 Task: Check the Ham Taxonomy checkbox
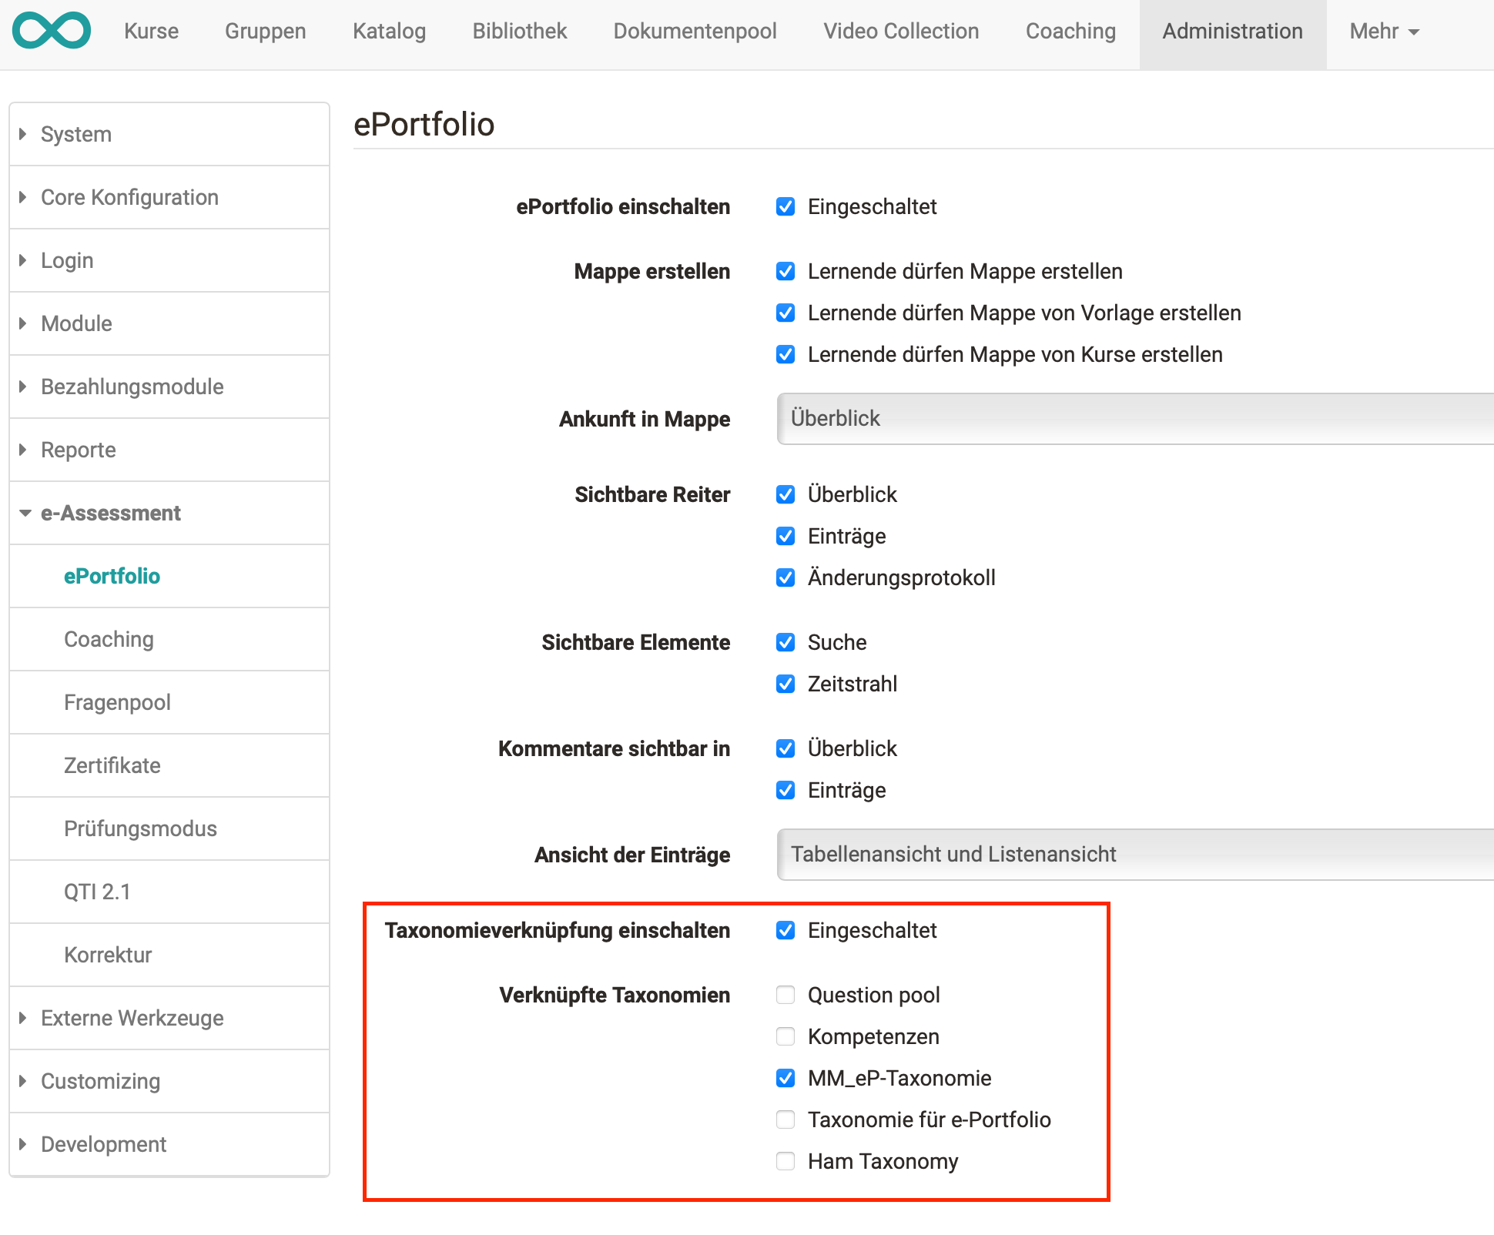click(786, 1161)
